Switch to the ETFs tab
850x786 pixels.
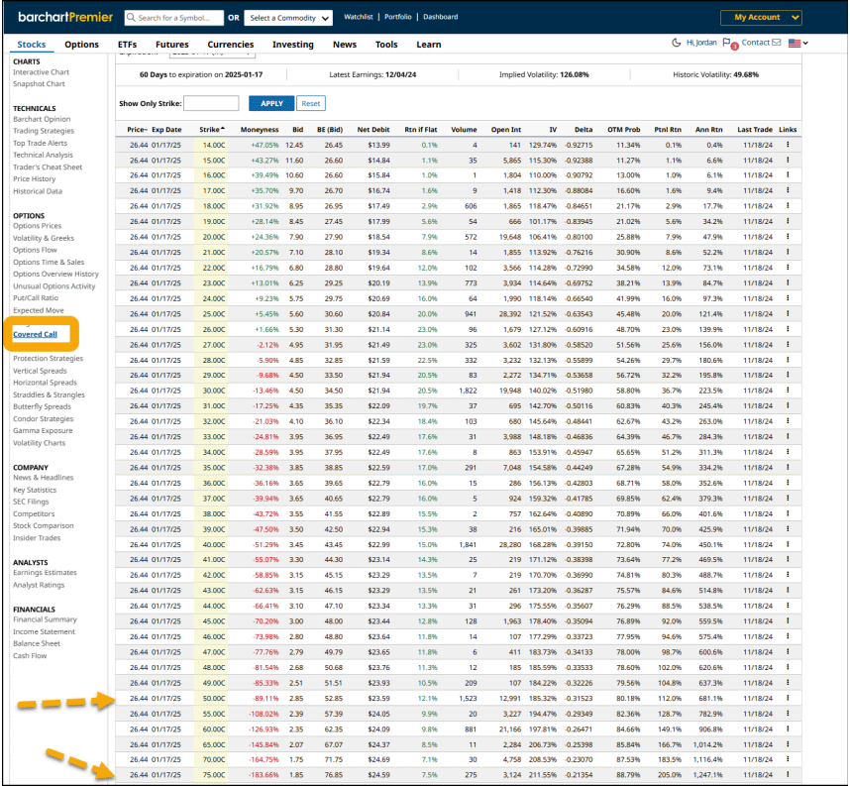[x=127, y=45]
